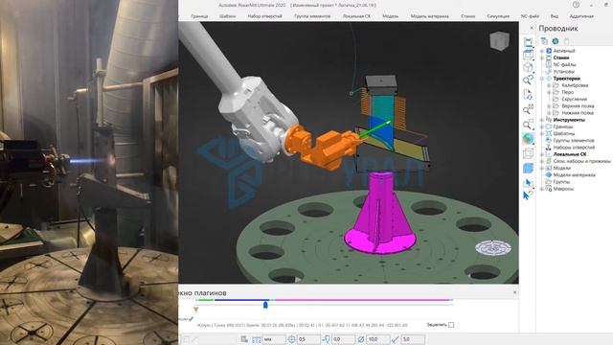Image resolution: width=613 pixels, height=345 pixels.
Task: Click the help question-mark icon in title bar
Action: pos(576,5)
